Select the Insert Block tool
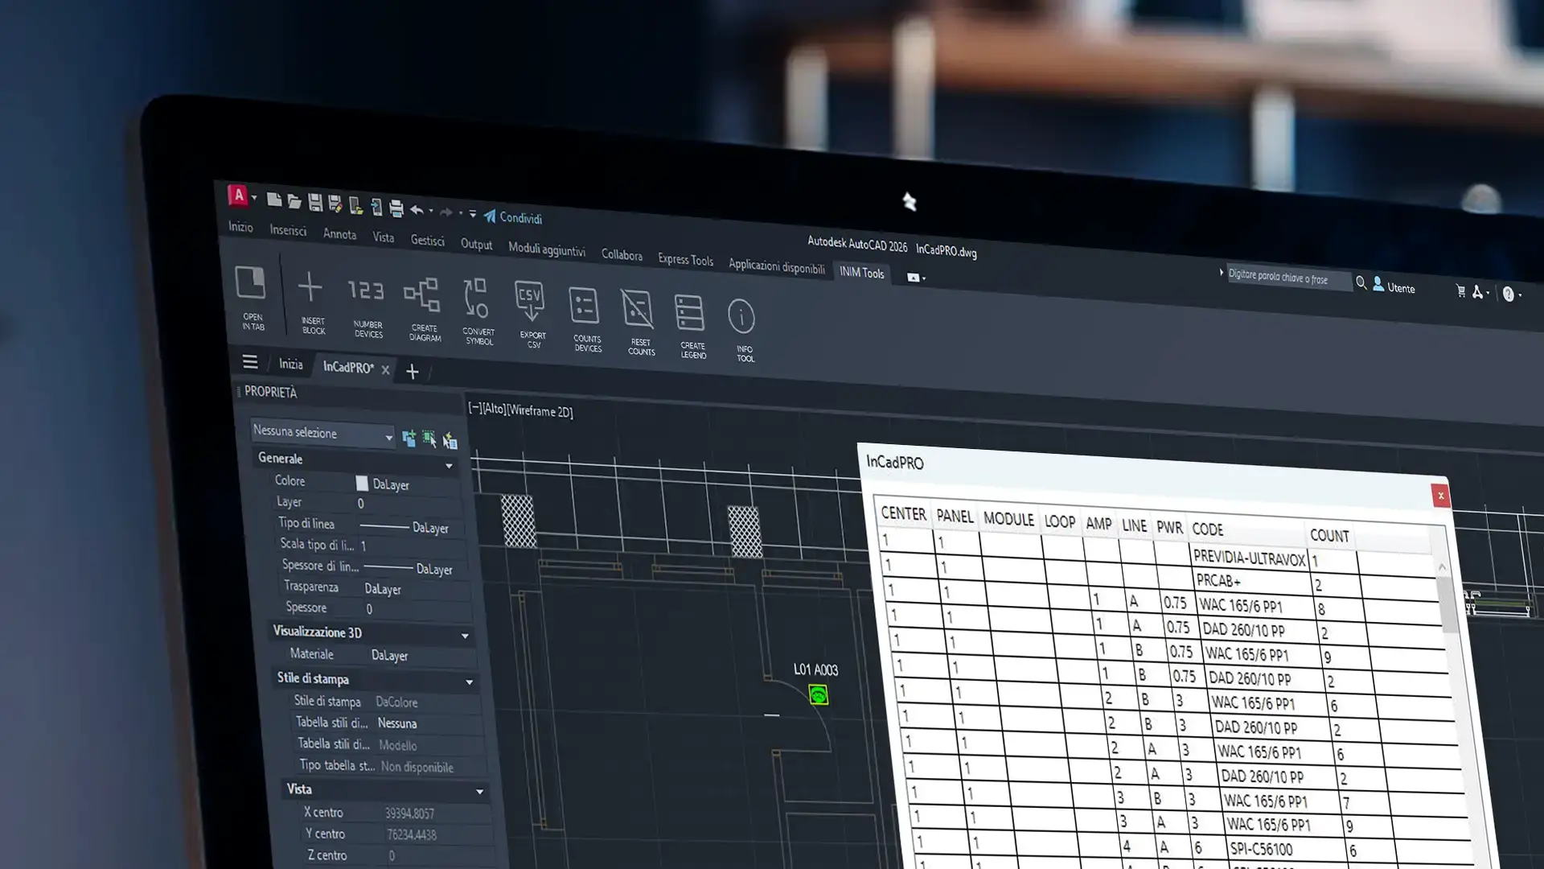This screenshot has width=1544, height=869. click(311, 303)
